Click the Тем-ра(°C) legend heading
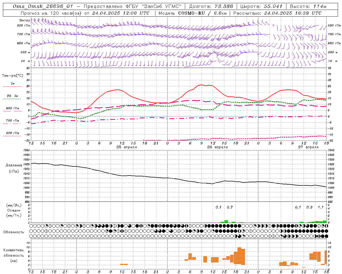 pos(13,76)
